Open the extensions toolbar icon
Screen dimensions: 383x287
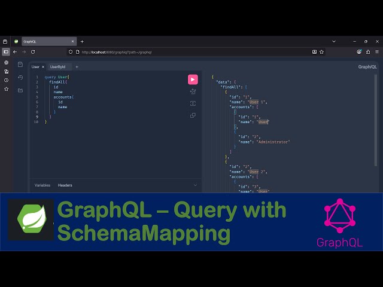pyautogui.click(x=368, y=52)
